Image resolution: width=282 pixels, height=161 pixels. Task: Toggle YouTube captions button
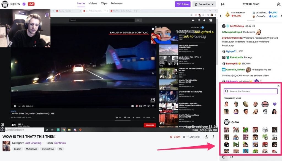pyautogui.click(x=132, y=106)
